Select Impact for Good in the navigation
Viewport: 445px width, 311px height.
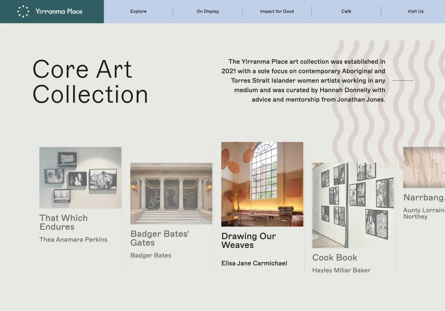point(277,11)
